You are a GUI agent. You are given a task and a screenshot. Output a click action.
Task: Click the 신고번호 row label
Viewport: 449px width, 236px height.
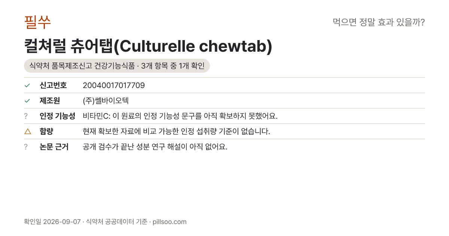pos(53,85)
